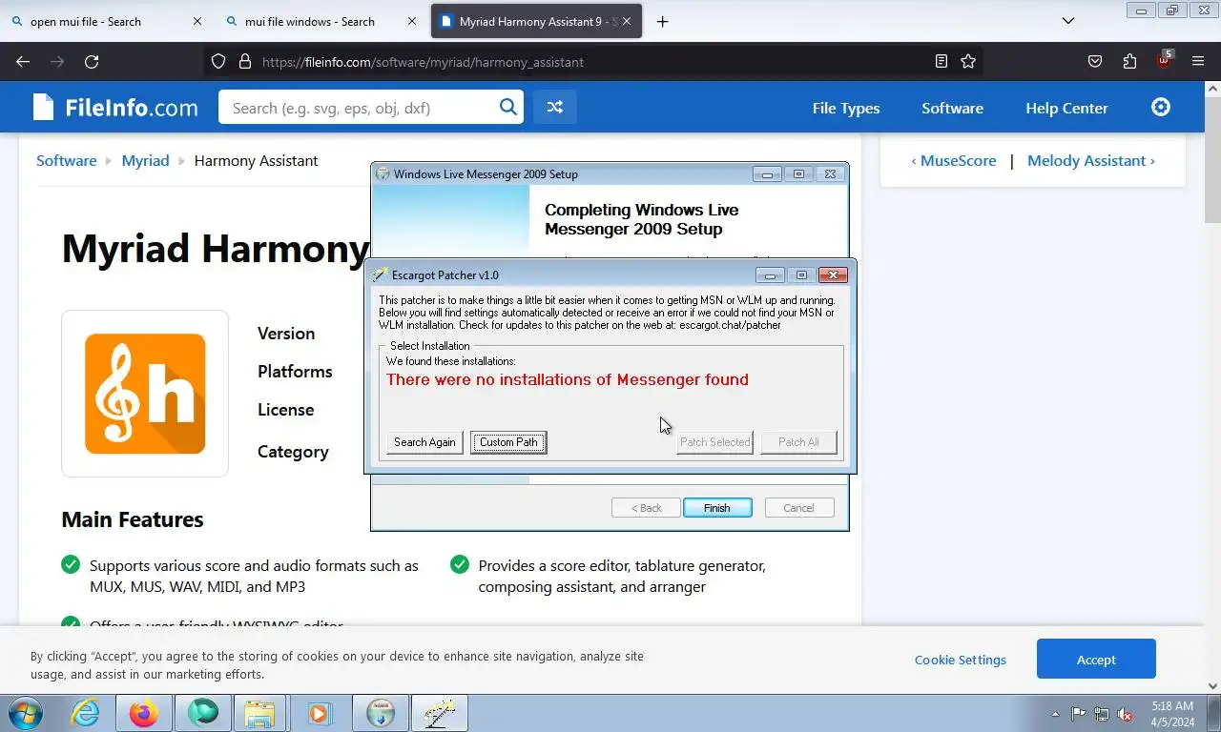The width and height of the screenshot is (1221, 732).
Task: Go to next software Melody Assistant
Action: (x=1090, y=160)
